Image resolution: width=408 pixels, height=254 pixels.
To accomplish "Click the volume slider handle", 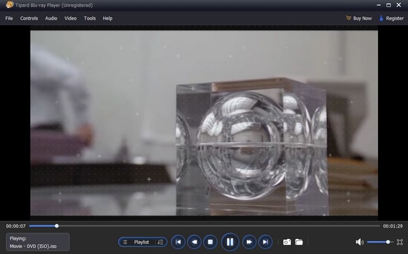I will pos(388,242).
